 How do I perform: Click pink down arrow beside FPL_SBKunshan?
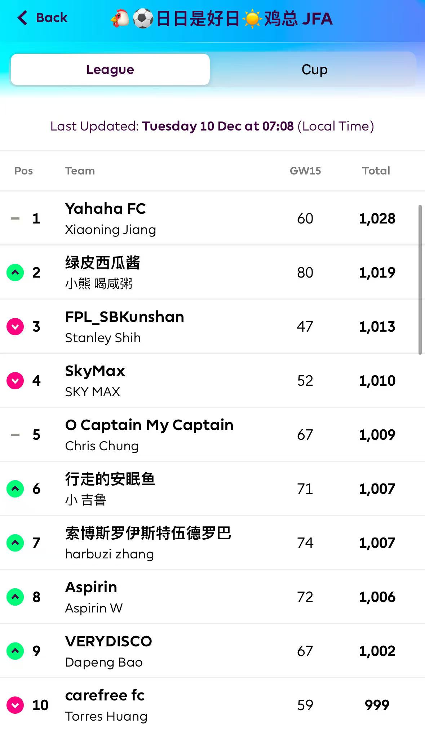click(15, 327)
